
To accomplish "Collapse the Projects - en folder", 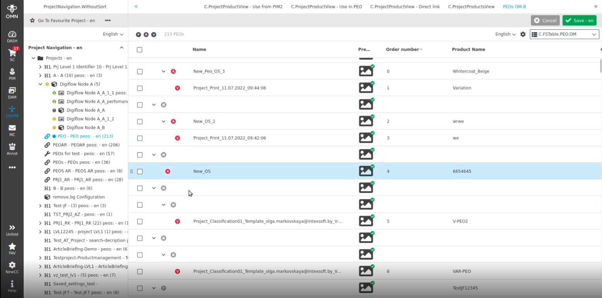I will [33, 58].
